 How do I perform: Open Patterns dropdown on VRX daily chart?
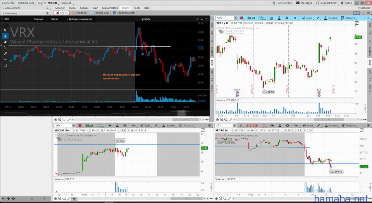coord(348,18)
